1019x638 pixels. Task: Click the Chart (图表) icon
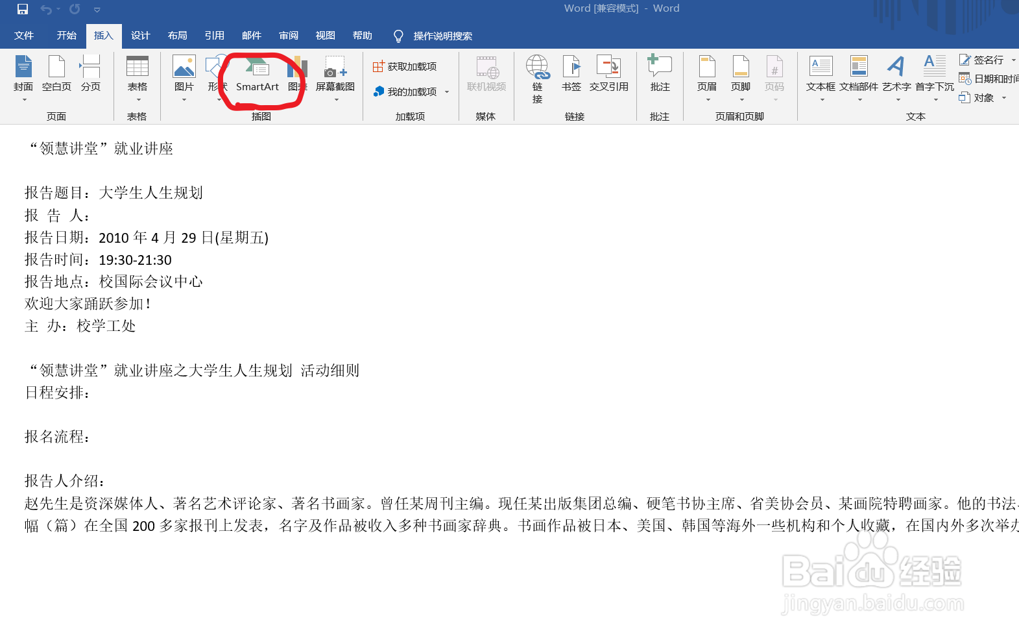click(297, 74)
